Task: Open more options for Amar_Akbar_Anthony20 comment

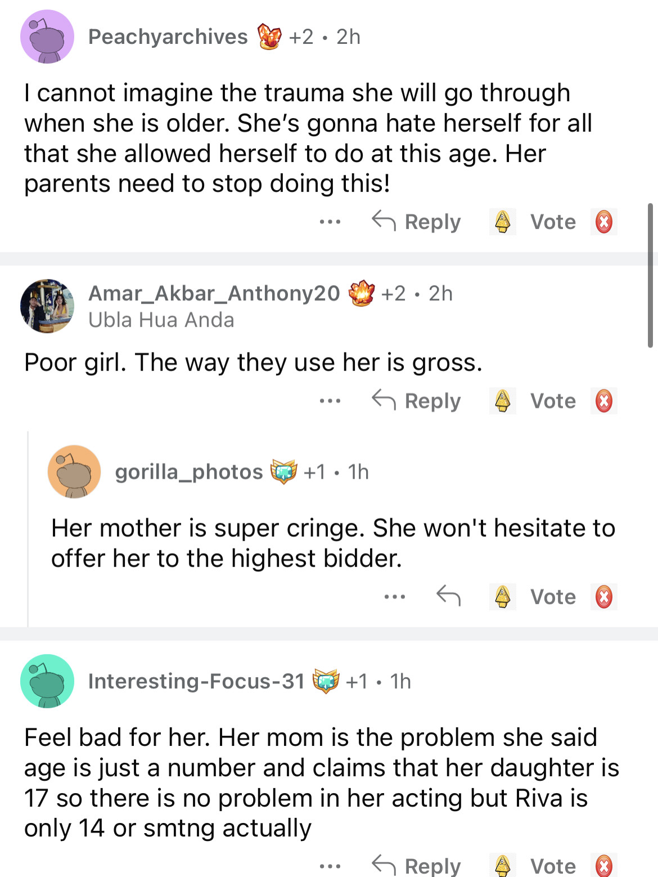Action: [x=330, y=401]
